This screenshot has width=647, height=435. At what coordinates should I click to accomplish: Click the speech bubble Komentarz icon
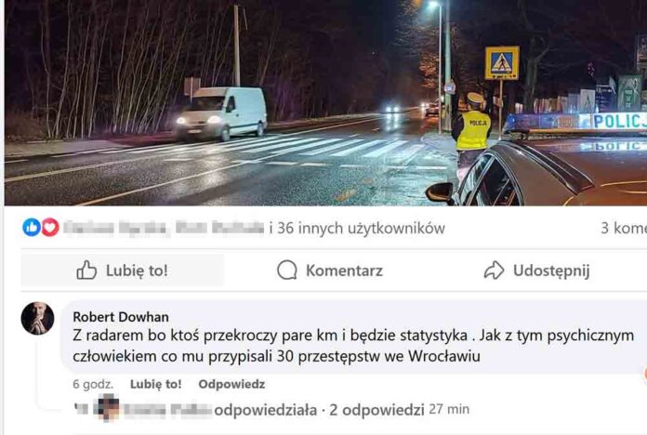tap(287, 270)
